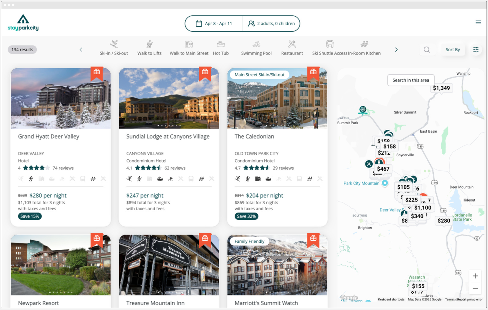
Task: Open The Caledonian listing title
Action: click(254, 137)
